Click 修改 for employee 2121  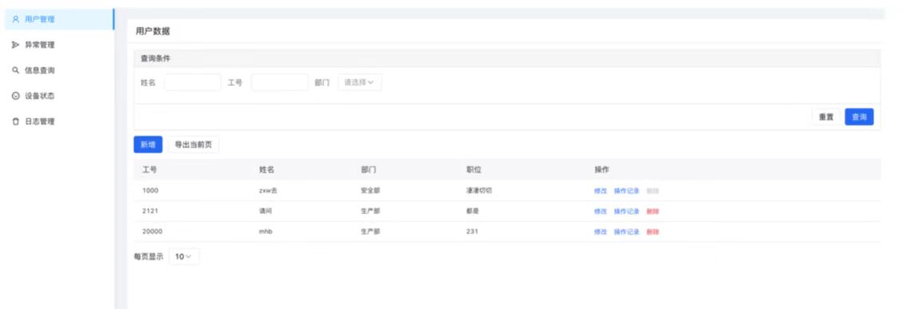click(600, 211)
